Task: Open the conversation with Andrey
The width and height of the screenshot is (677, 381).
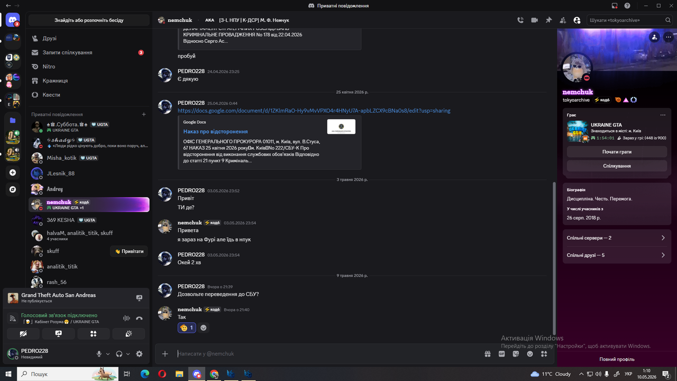Action: pos(89,189)
